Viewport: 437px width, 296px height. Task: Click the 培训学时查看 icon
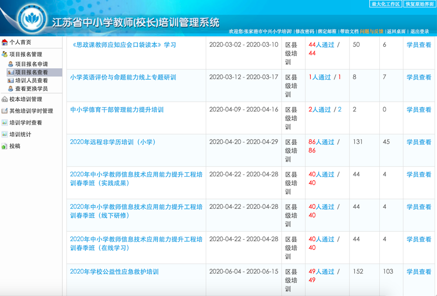click(x=5, y=121)
